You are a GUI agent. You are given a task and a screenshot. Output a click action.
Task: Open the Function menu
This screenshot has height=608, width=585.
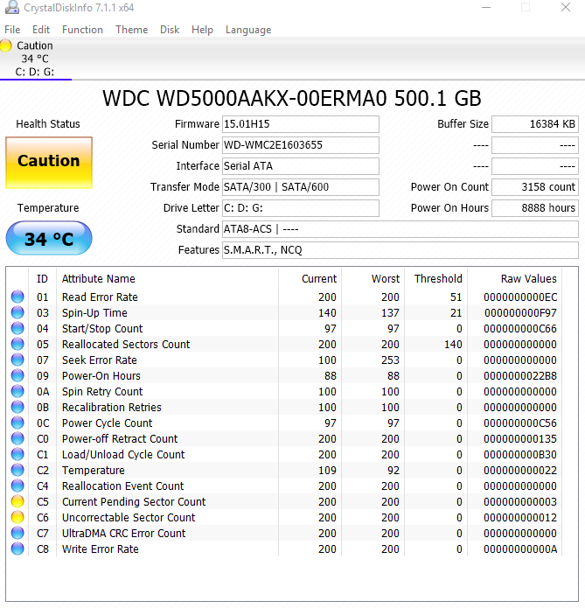pos(82,30)
